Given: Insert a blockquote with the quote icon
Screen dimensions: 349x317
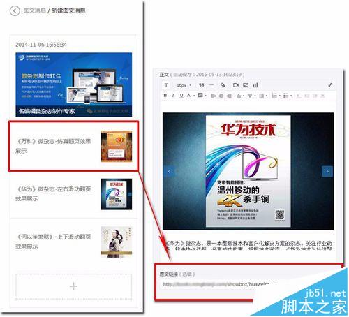Looking at the screenshot, I should click(x=202, y=85).
